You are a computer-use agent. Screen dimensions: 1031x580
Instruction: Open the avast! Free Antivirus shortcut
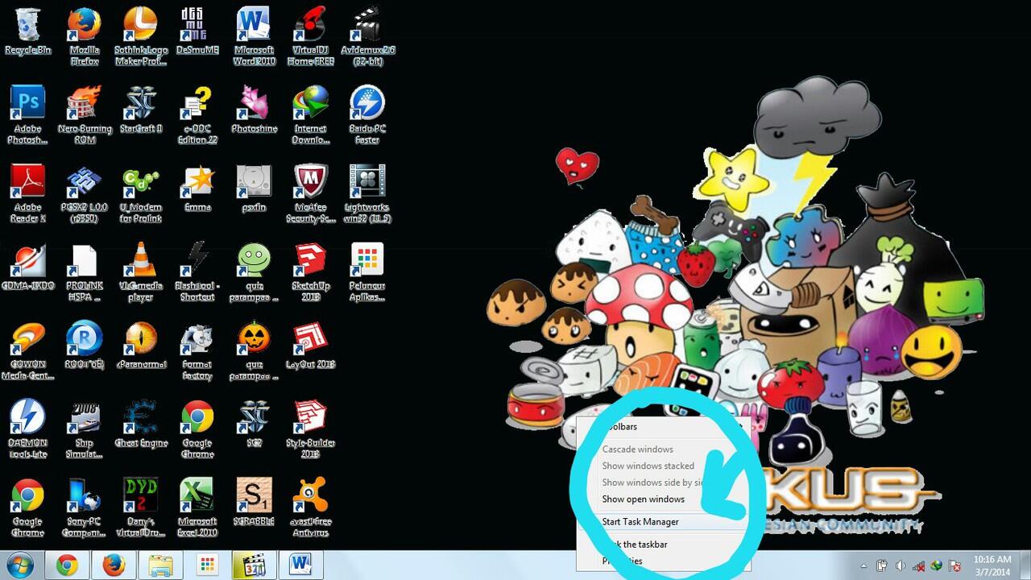click(310, 508)
